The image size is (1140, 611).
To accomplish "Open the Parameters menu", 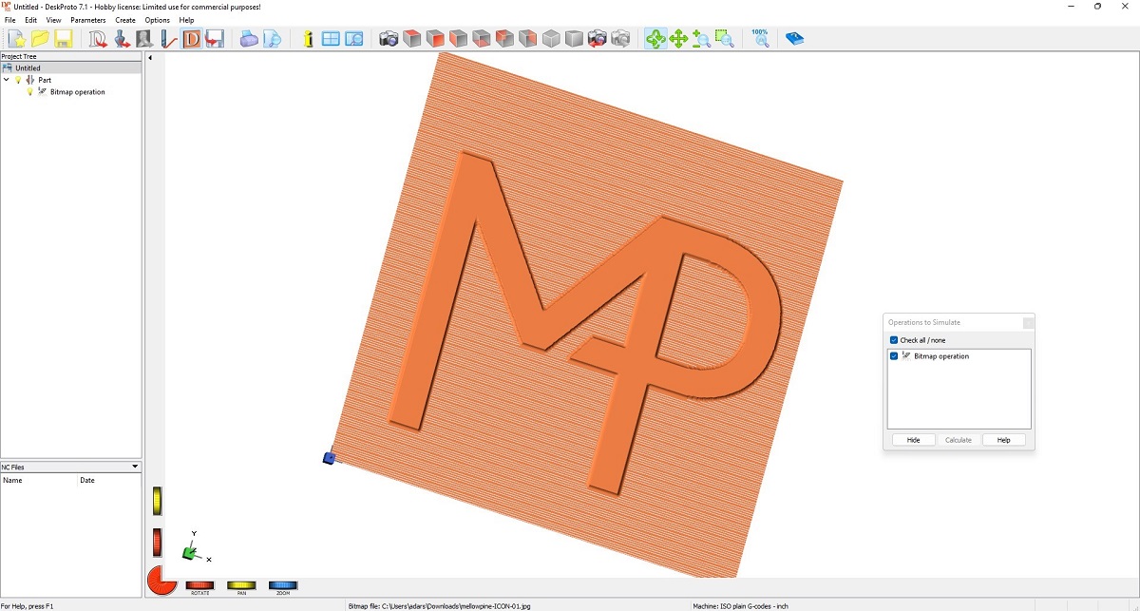I will [x=88, y=20].
